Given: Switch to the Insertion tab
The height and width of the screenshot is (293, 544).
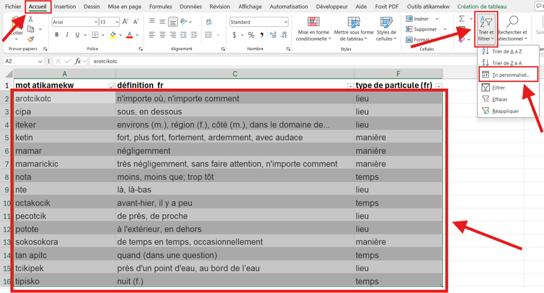Looking at the screenshot, I should tap(65, 6).
